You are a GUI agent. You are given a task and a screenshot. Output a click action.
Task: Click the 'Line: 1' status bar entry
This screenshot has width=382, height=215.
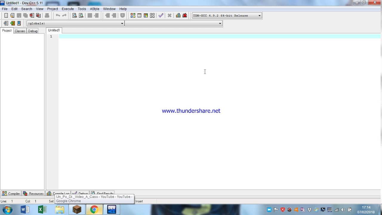pyautogui.click(x=7, y=201)
